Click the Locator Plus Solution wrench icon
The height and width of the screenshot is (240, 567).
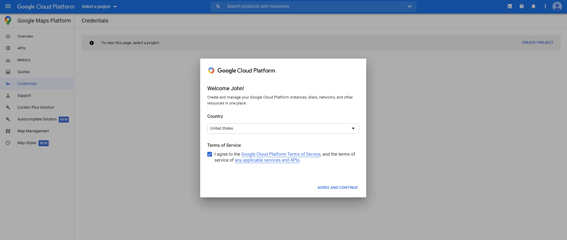(x=8, y=107)
